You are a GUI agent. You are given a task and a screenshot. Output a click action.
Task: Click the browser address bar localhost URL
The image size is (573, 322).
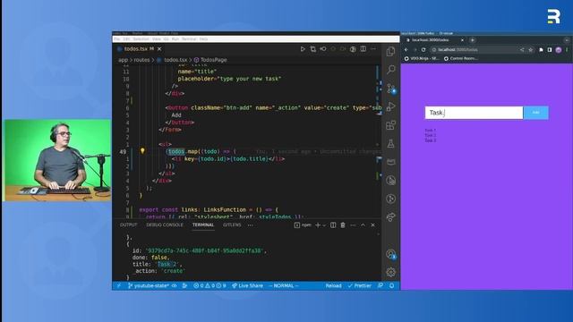[458, 50]
